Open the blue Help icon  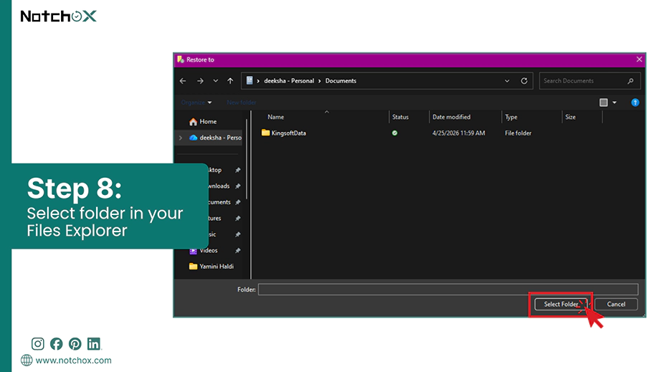click(635, 102)
